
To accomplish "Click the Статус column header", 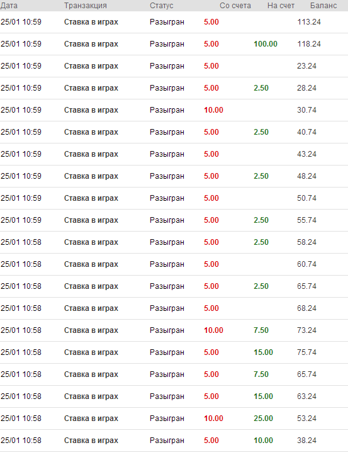I will coord(161,6).
